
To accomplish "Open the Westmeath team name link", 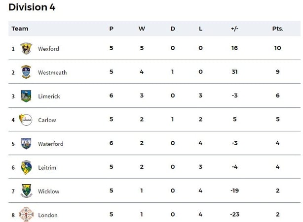I will [52, 72].
